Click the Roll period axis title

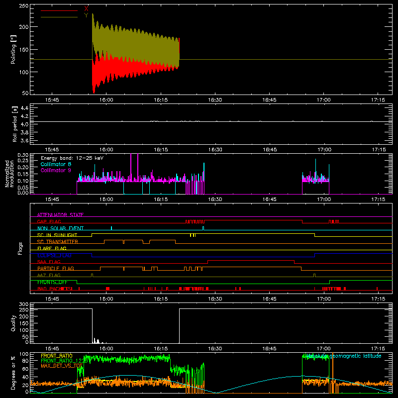point(14,124)
